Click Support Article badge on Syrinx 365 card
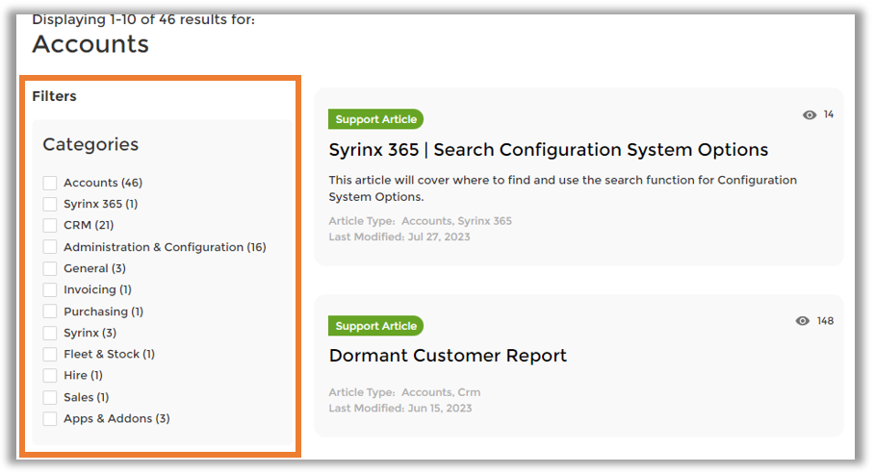Screen dimensions: 875x473 click(375, 120)
